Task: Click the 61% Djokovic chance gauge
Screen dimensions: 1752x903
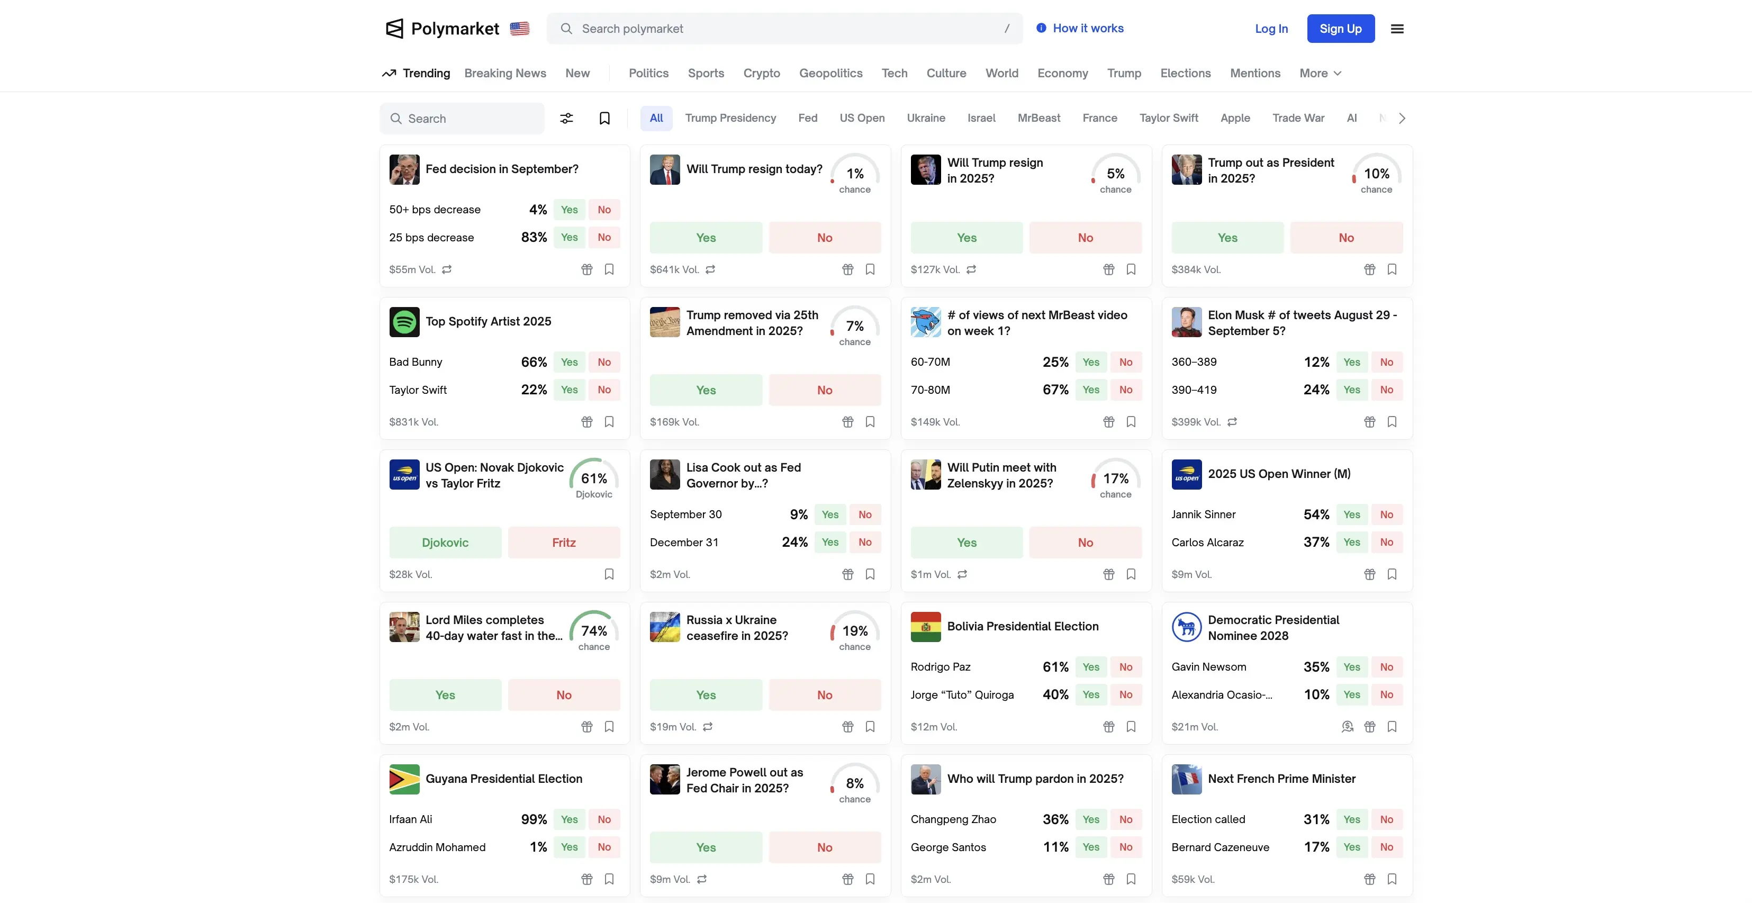Action: (x=594, y=478)
